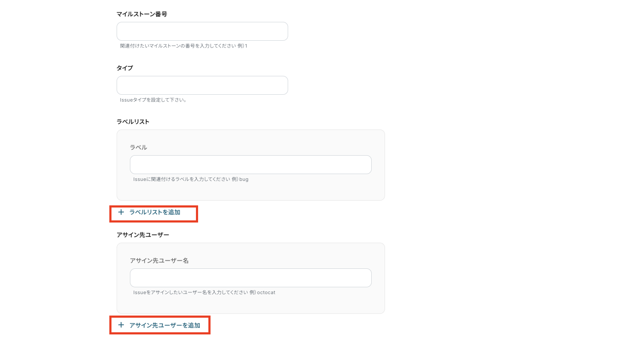This screenshot has width=620, height=349.
Task: Focus the マイルストーン番号 input field
Action: tap(202, 31)
